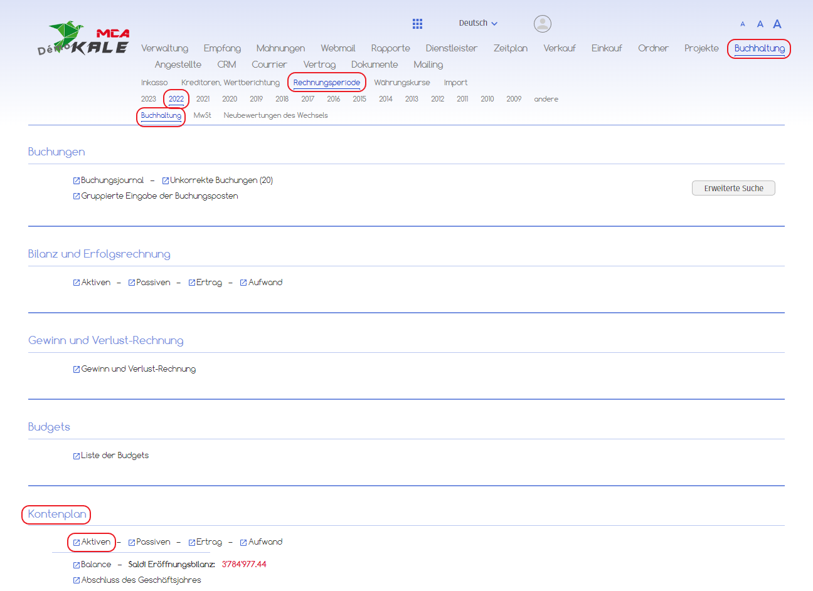Open Buchungsjournal external link icon
This screenshot has width=813, height=591.
77,180
